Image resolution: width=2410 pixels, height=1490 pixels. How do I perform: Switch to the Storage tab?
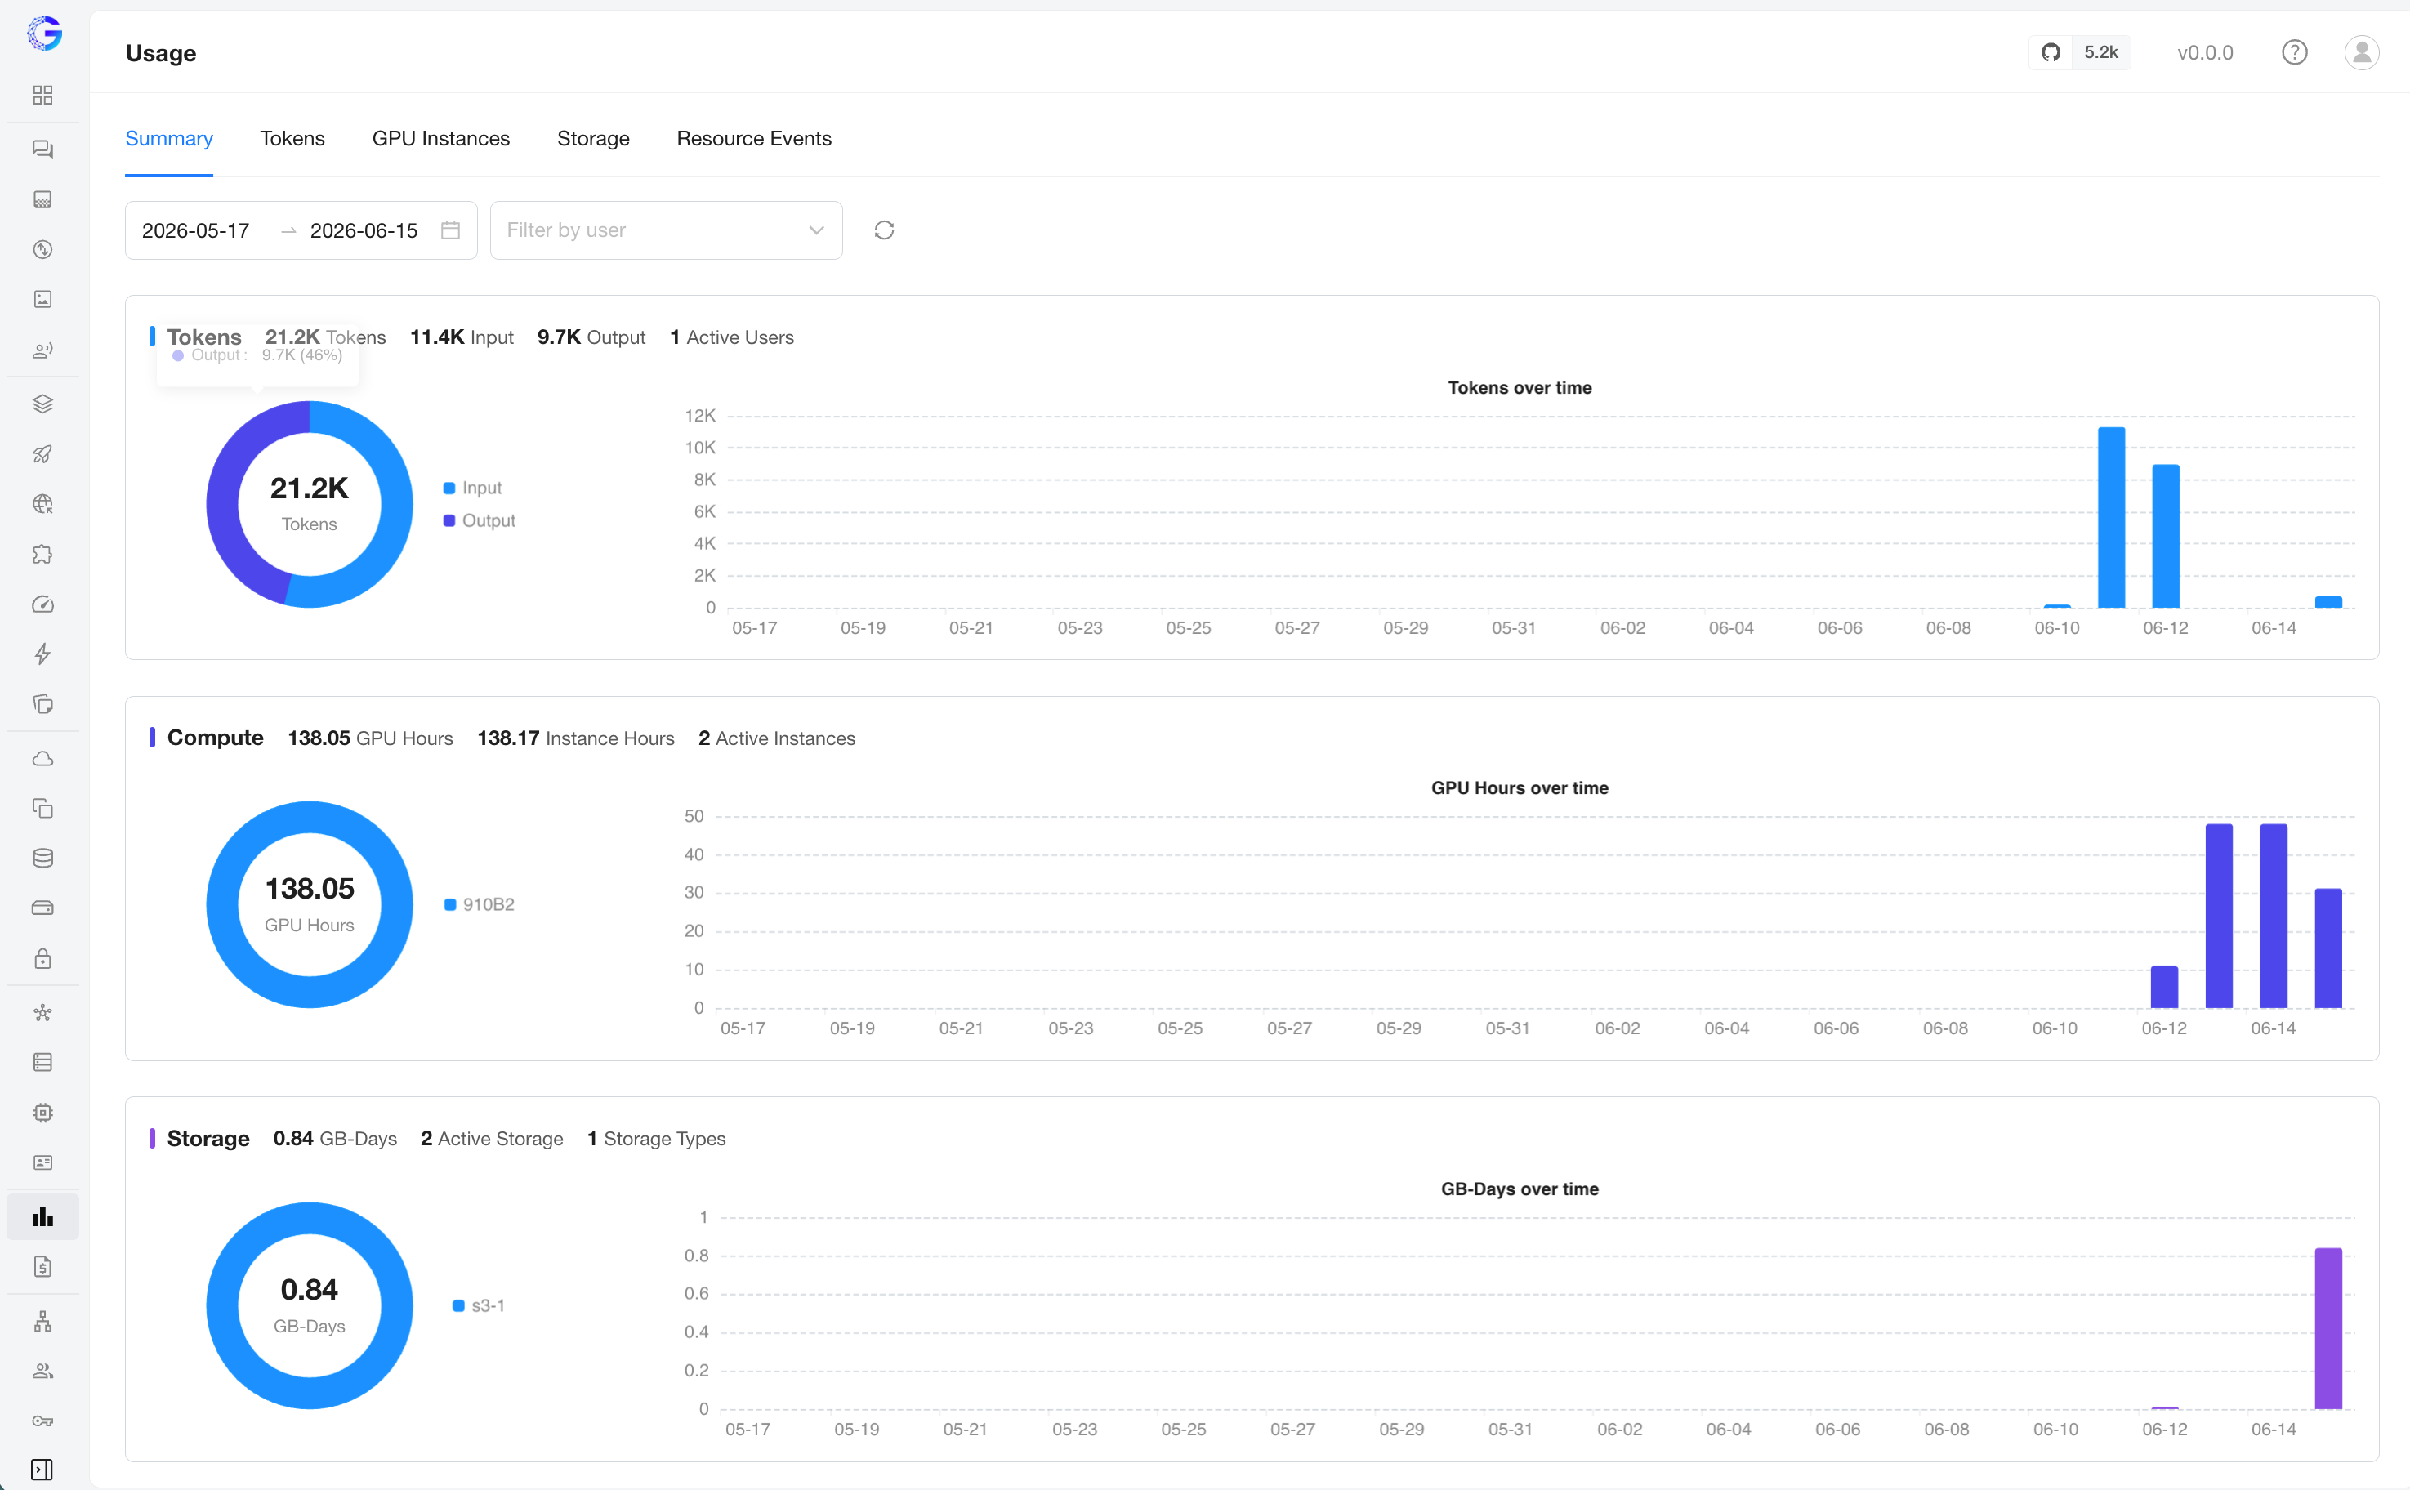click(593, 139)
